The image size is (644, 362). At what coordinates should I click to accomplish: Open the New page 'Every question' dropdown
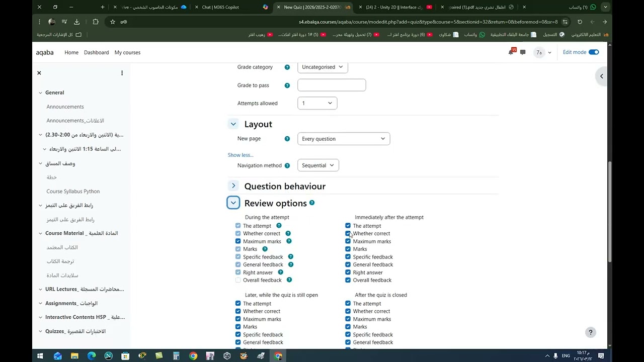pyautogui.click(x=344, y=139)
